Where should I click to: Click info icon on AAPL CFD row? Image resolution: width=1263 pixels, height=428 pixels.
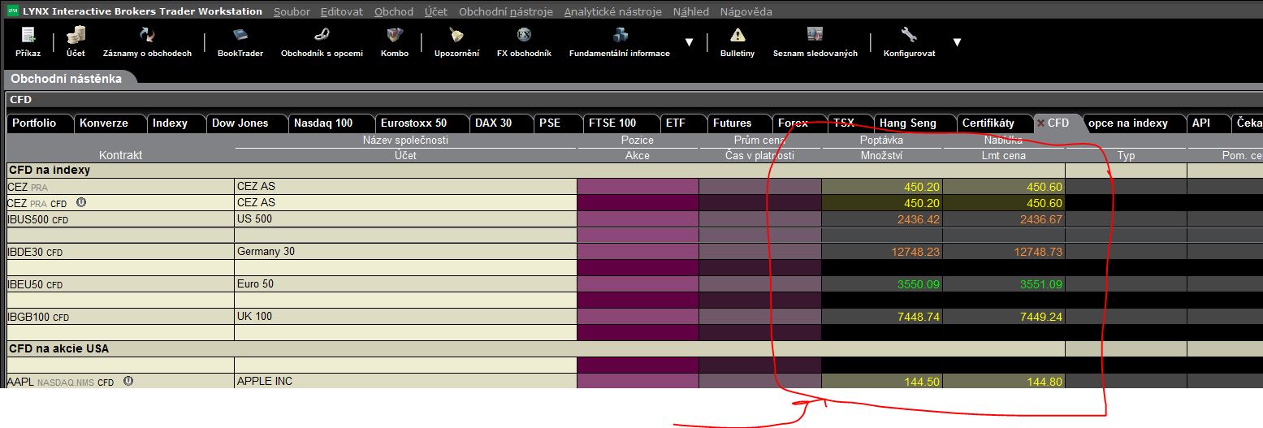pyautogui.click(x=128, y=381)
